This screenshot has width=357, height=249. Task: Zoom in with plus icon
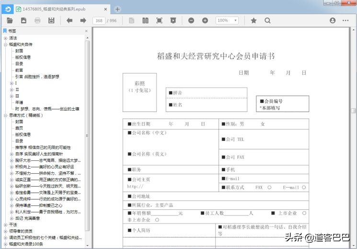(205, 21)
